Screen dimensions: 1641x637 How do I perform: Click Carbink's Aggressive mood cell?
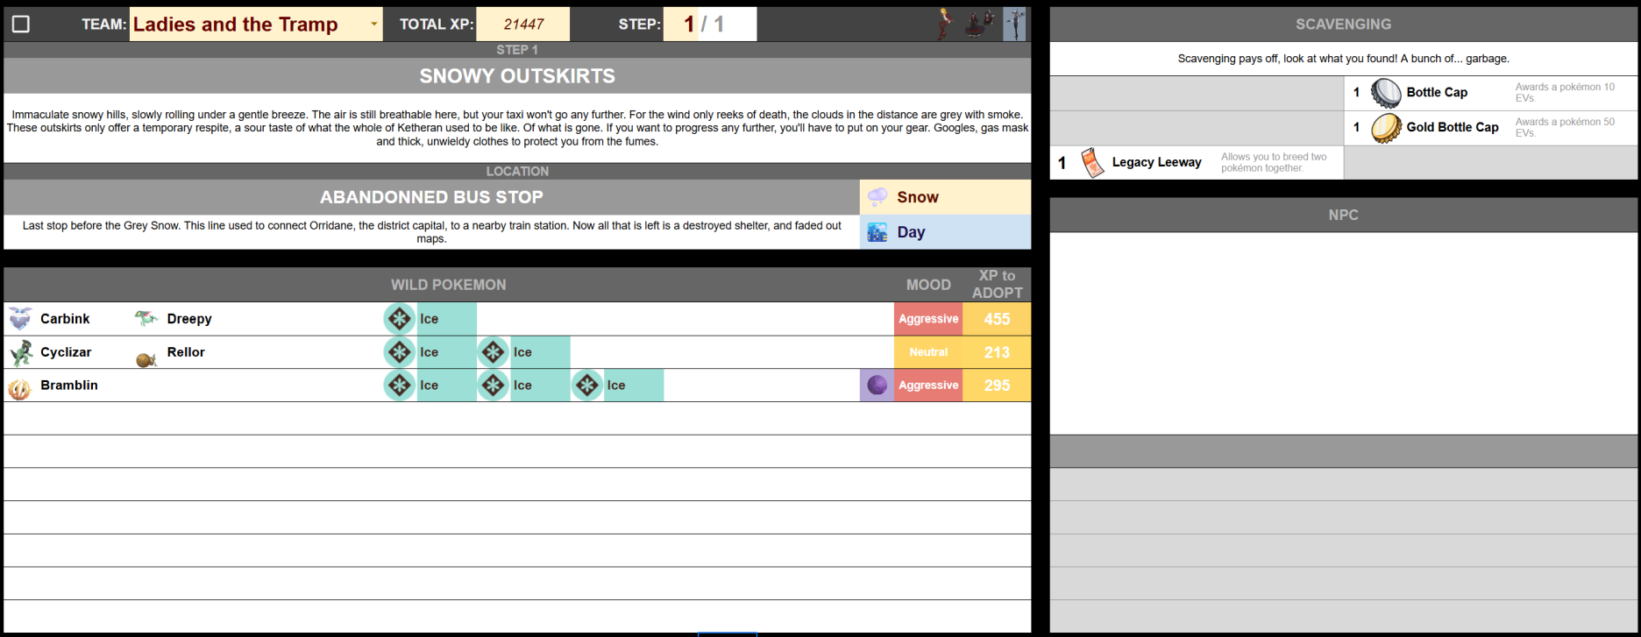click(928, 319)
